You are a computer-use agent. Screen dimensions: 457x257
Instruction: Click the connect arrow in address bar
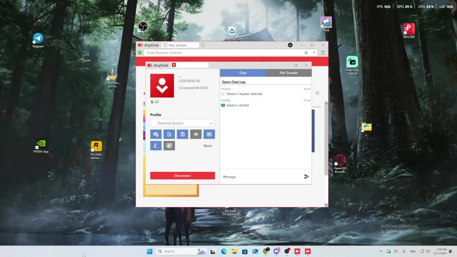coord(313,53)
